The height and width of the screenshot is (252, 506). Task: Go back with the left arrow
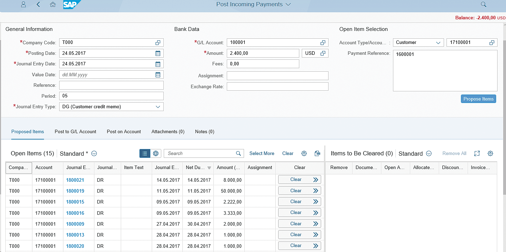(x=38, y=5)
